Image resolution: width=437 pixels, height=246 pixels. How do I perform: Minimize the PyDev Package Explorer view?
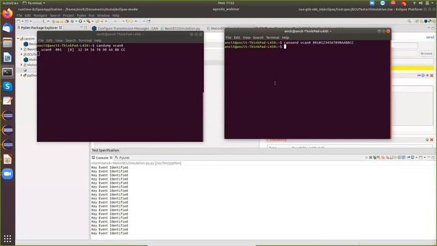tap(81, 27)
